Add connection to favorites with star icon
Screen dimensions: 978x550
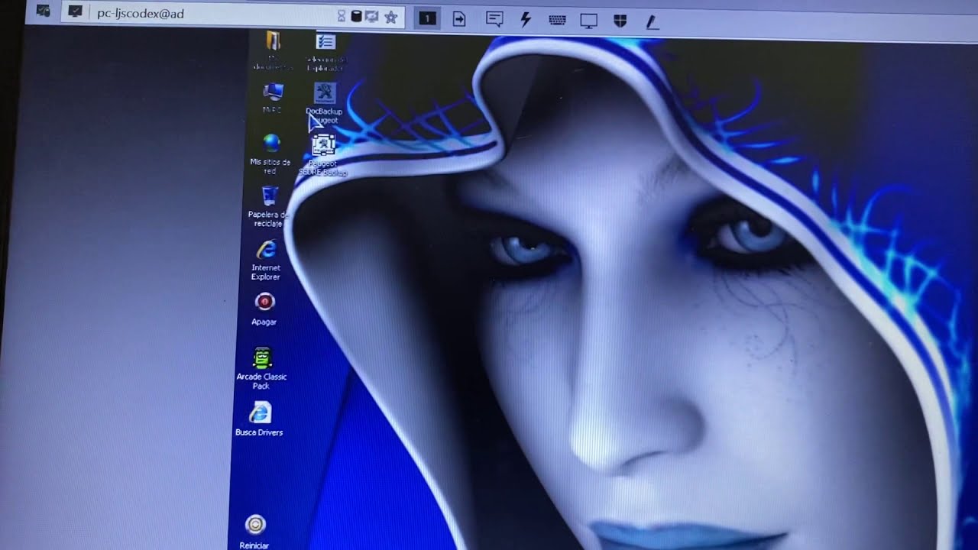[x=391, y=17]
